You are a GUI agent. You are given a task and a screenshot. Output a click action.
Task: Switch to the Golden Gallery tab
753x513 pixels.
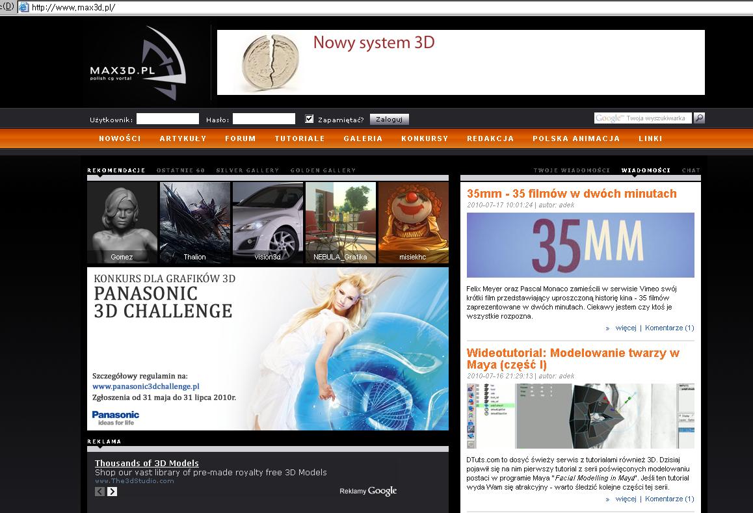323,170
